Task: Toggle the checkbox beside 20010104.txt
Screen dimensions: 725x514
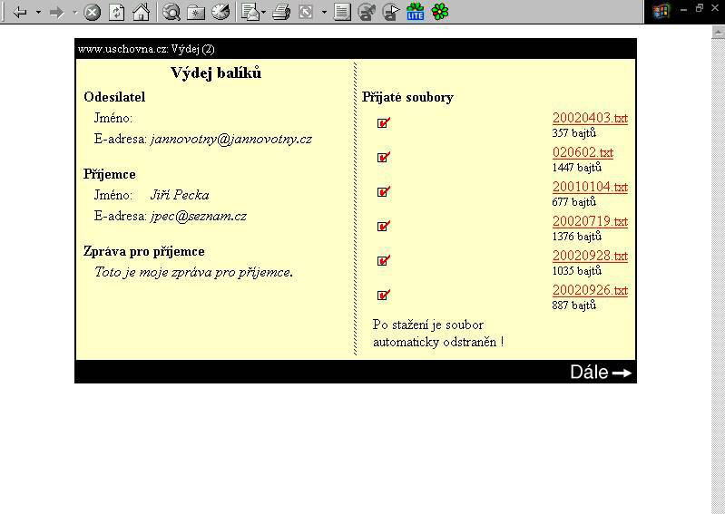Action: (383, 191)
